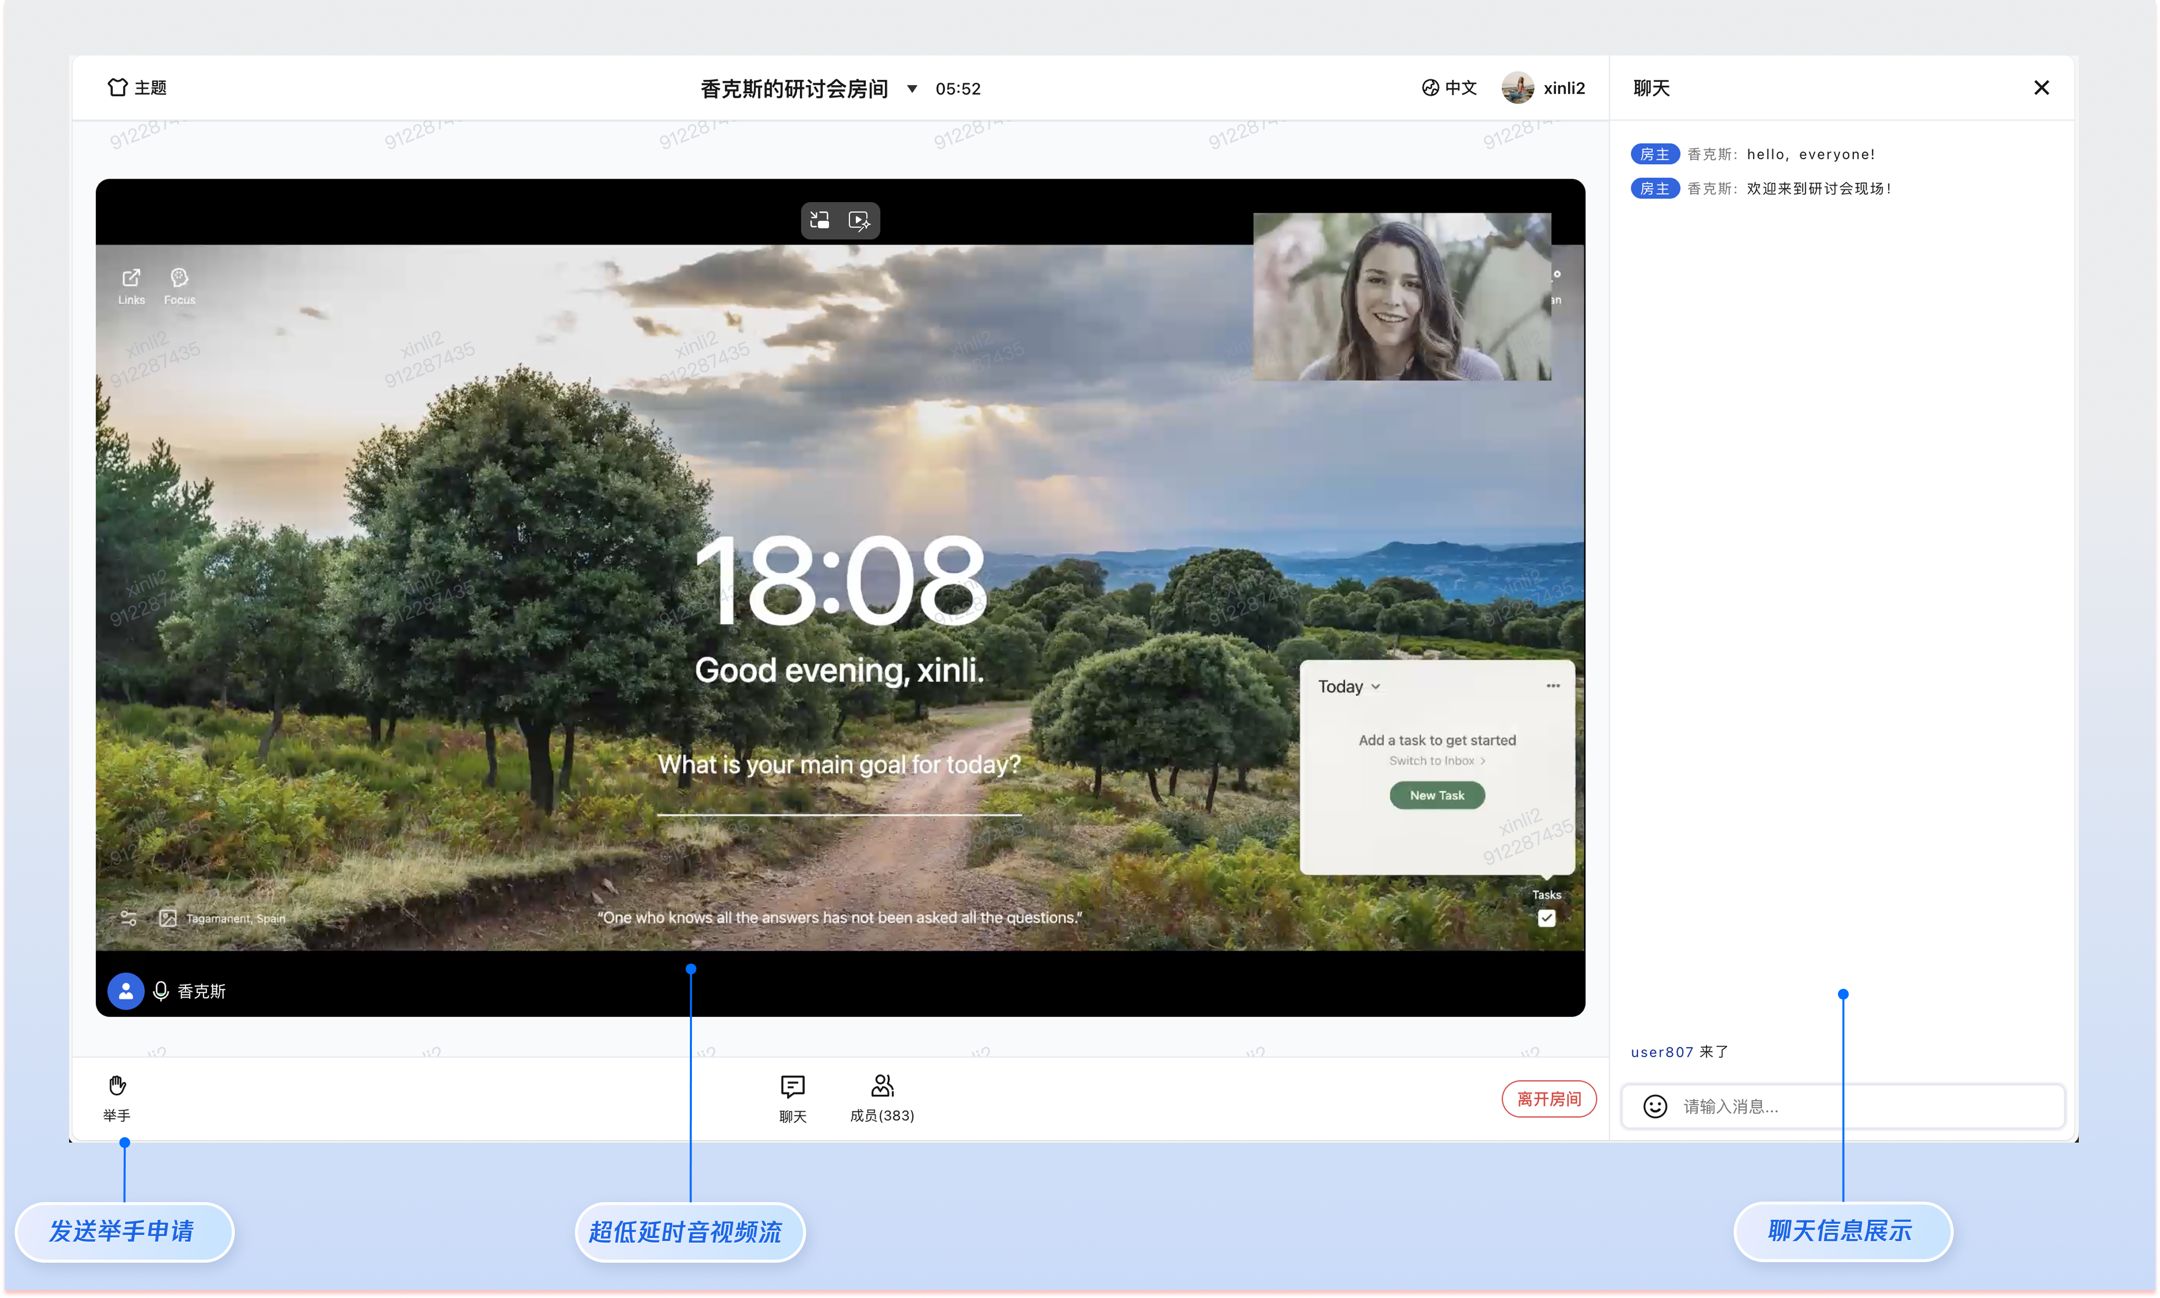Expand the room name dropdown arrow
The height and width of the screenshot is (1298, 2160).
click(x=912, y=88)
